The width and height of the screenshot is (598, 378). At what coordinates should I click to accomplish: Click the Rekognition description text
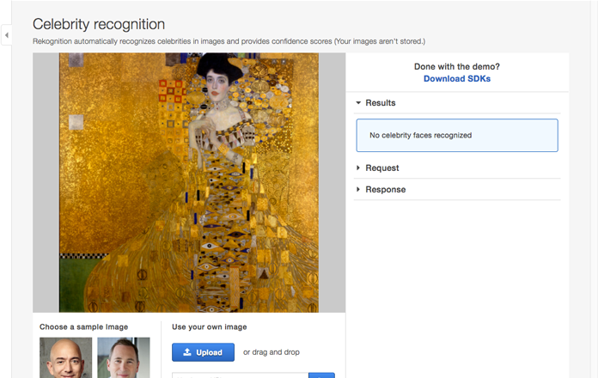(229, 41)
